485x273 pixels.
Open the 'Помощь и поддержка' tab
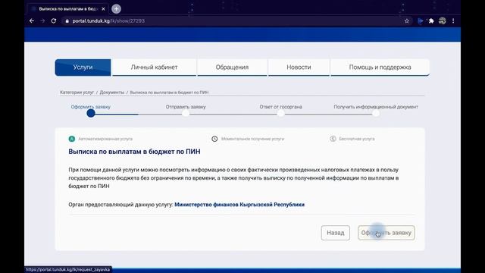pos(380,67)
